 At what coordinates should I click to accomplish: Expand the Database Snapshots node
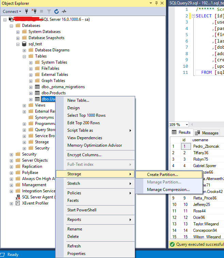[x=18, y=38]
